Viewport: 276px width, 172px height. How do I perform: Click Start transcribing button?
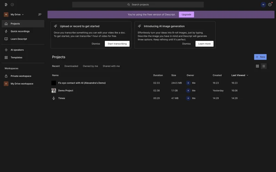[x=117, y=44]
